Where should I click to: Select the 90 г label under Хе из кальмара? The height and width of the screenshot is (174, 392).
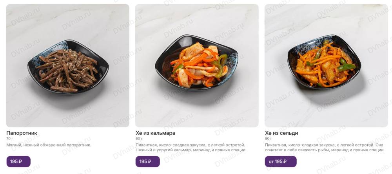[x=139, y=138]
